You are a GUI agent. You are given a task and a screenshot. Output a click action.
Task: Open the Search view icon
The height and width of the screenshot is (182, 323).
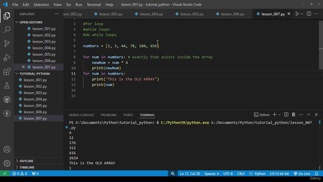coord(7,29)
